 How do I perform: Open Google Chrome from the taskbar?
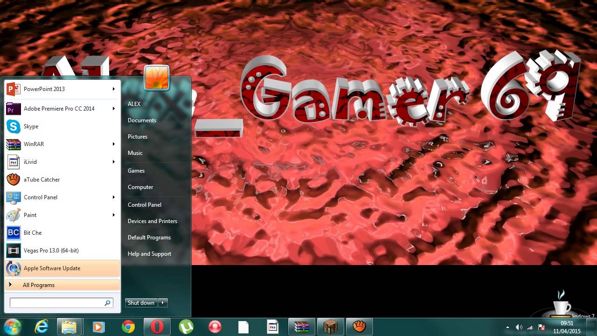click(x=128, y=327)
